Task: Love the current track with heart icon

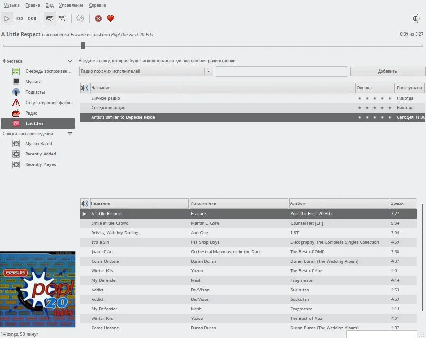Action: tap(111, 19)
